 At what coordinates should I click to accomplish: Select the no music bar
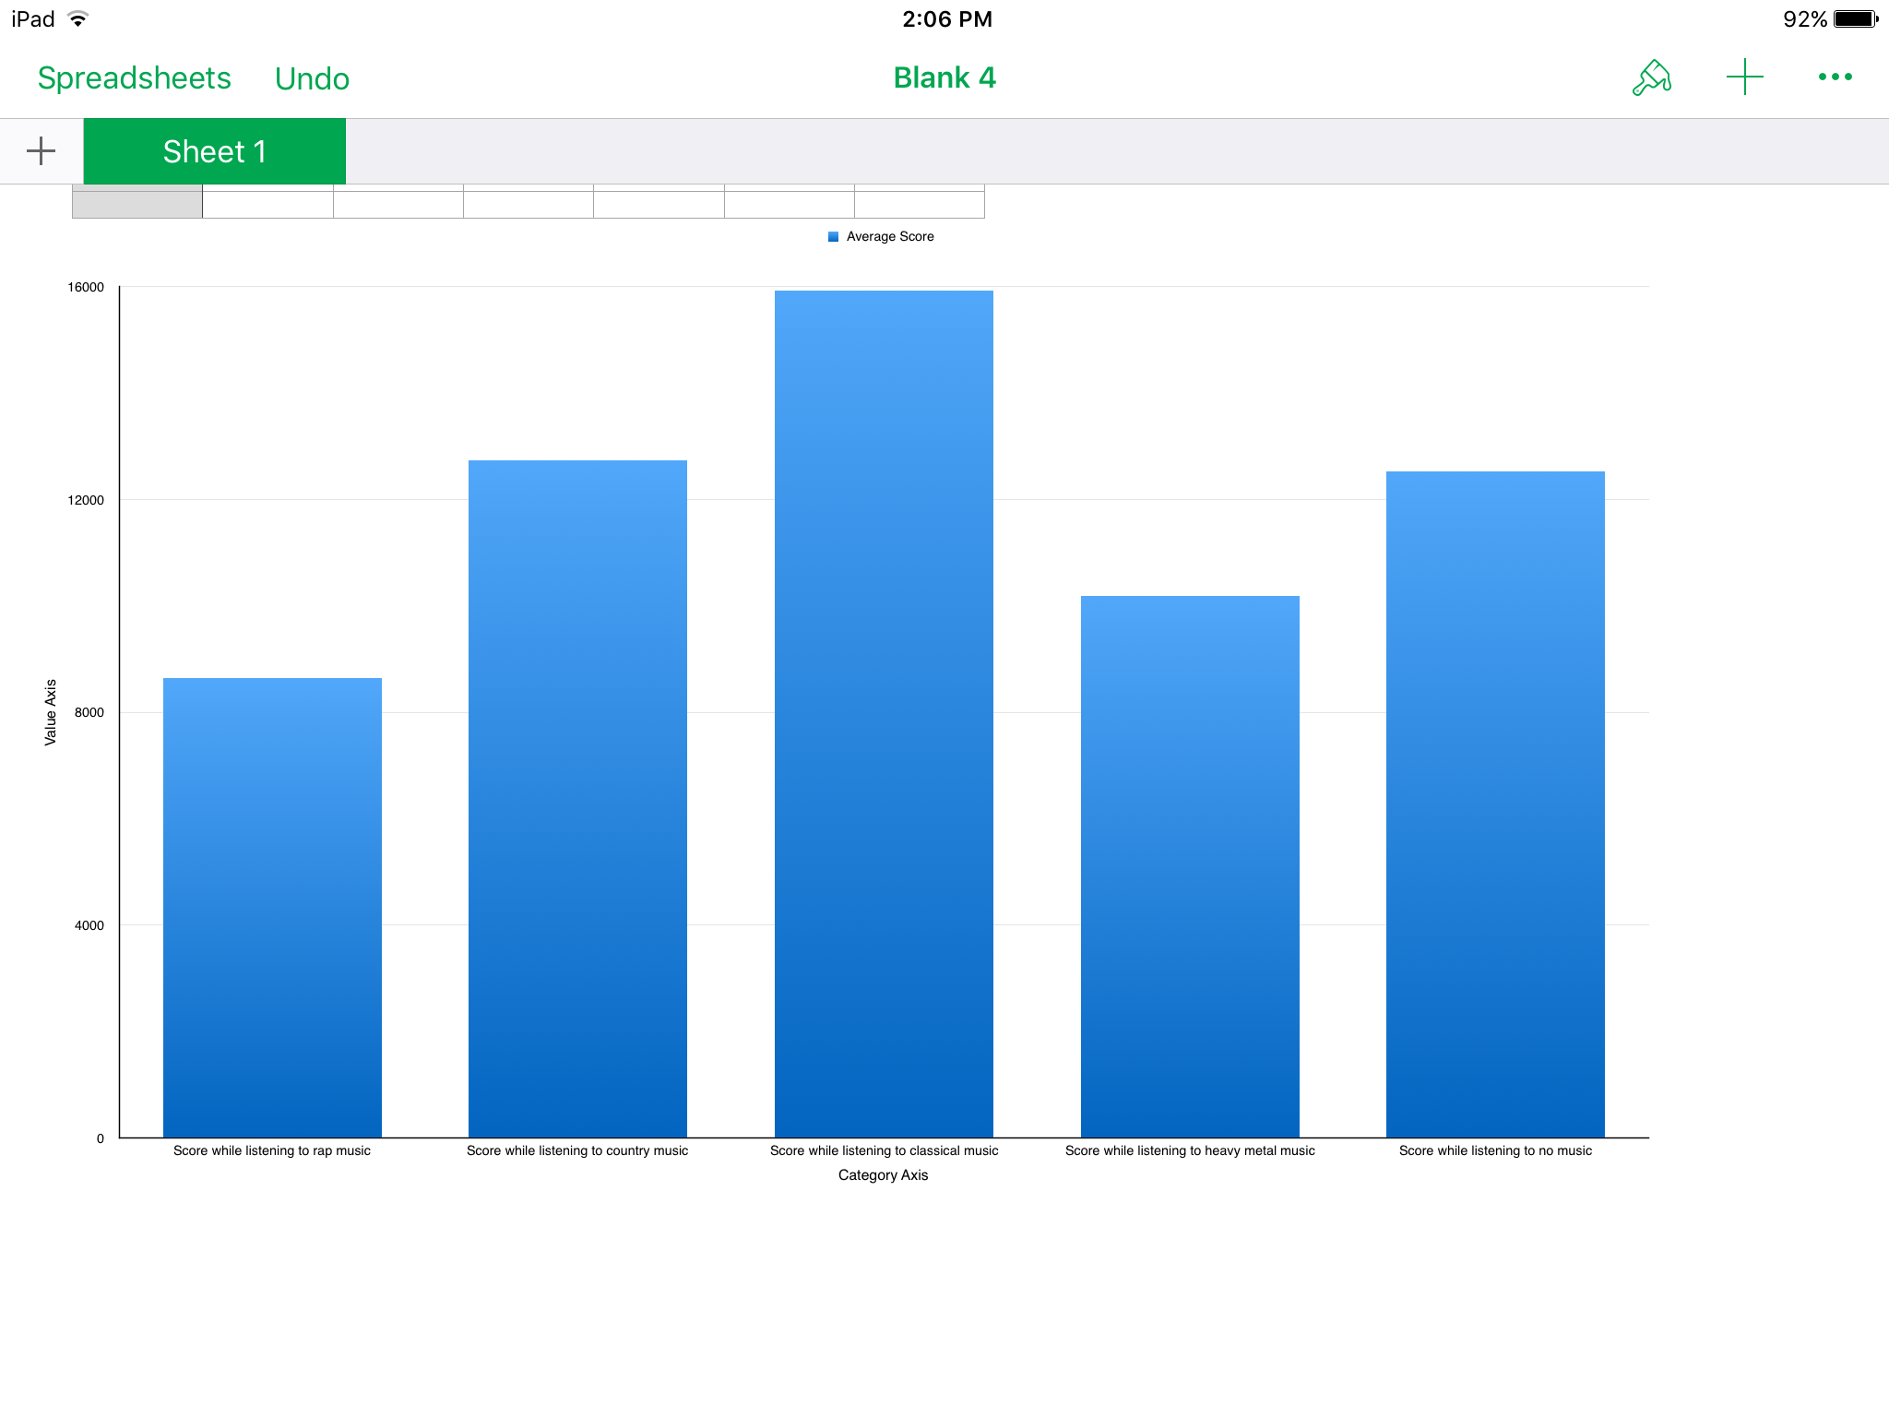coord(1495,804)
